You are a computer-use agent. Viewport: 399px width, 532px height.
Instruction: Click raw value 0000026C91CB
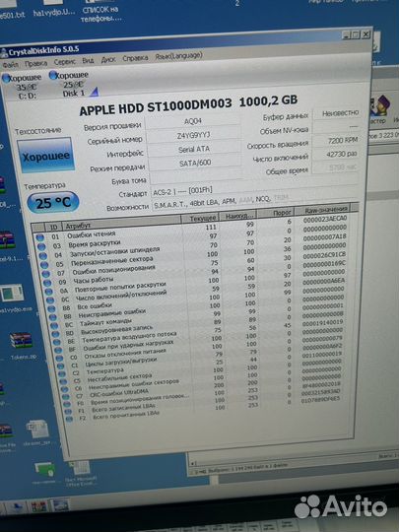tap(324, 255)
